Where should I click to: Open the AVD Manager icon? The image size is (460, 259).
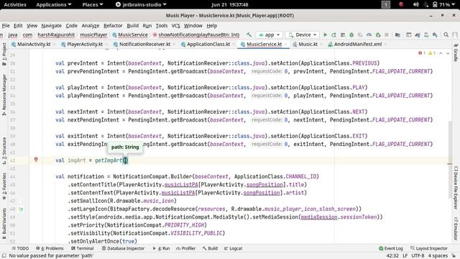coord(426,35)
